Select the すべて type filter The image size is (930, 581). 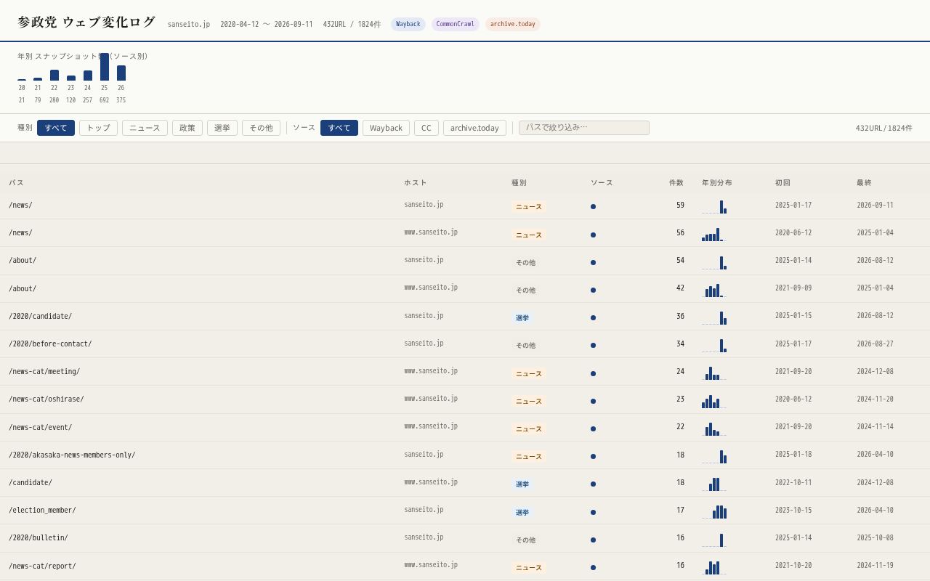56,128
